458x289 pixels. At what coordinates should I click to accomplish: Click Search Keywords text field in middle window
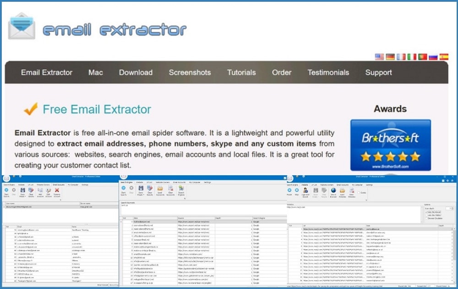(x=203, y=210)
